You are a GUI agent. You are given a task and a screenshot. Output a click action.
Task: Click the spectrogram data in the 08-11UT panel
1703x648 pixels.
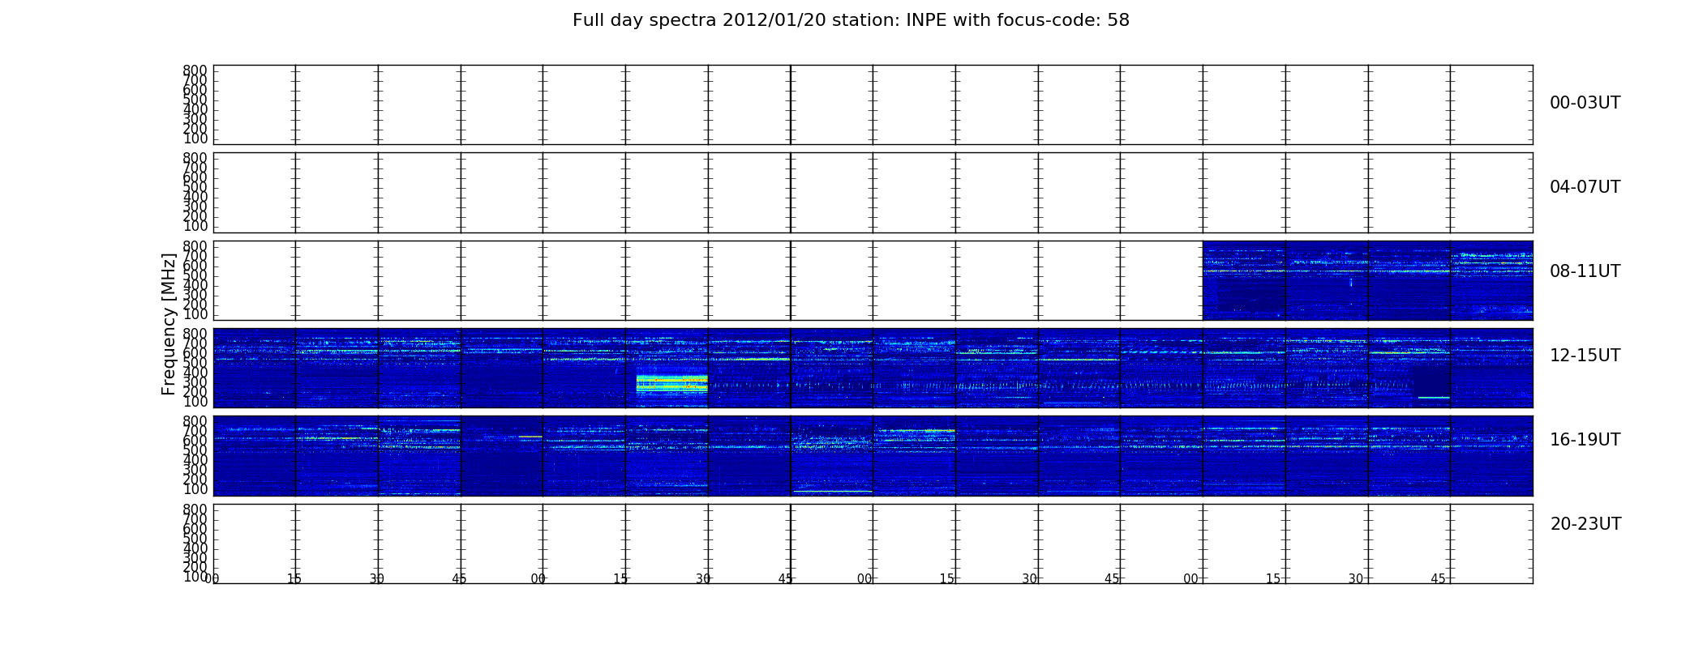[1367, 280]
